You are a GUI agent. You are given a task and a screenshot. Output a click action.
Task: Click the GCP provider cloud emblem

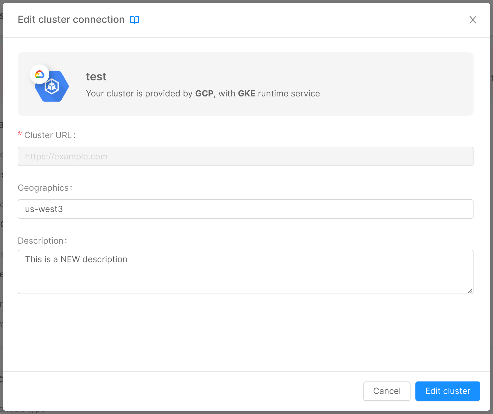(40, 74)
